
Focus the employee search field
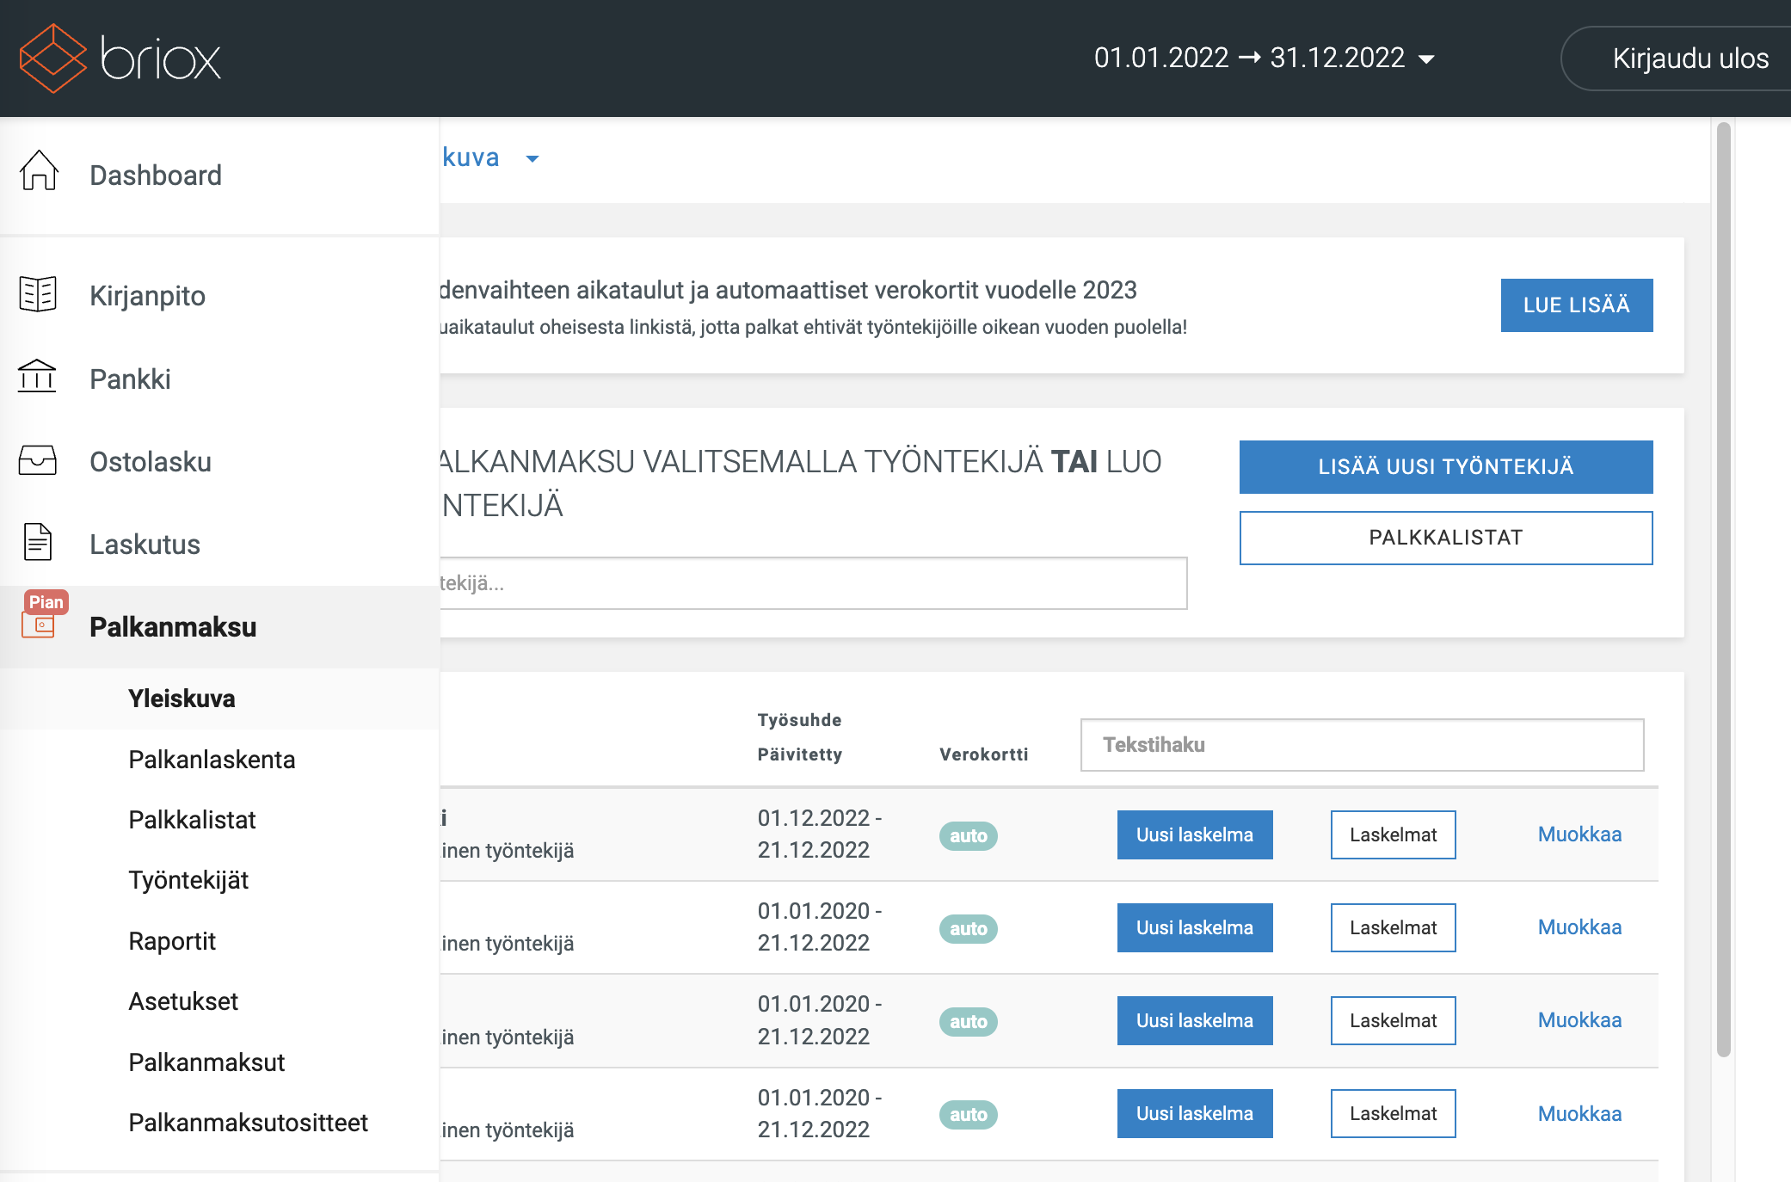[x=813, y=583]
